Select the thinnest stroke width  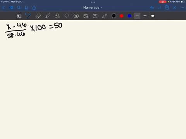coord(137,16)
